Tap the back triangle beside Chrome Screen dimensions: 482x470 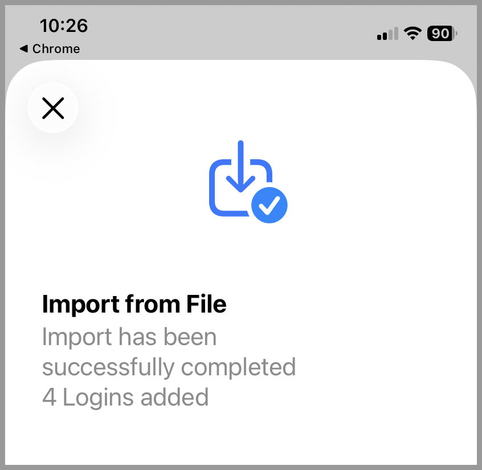click(x=23, y=49)
